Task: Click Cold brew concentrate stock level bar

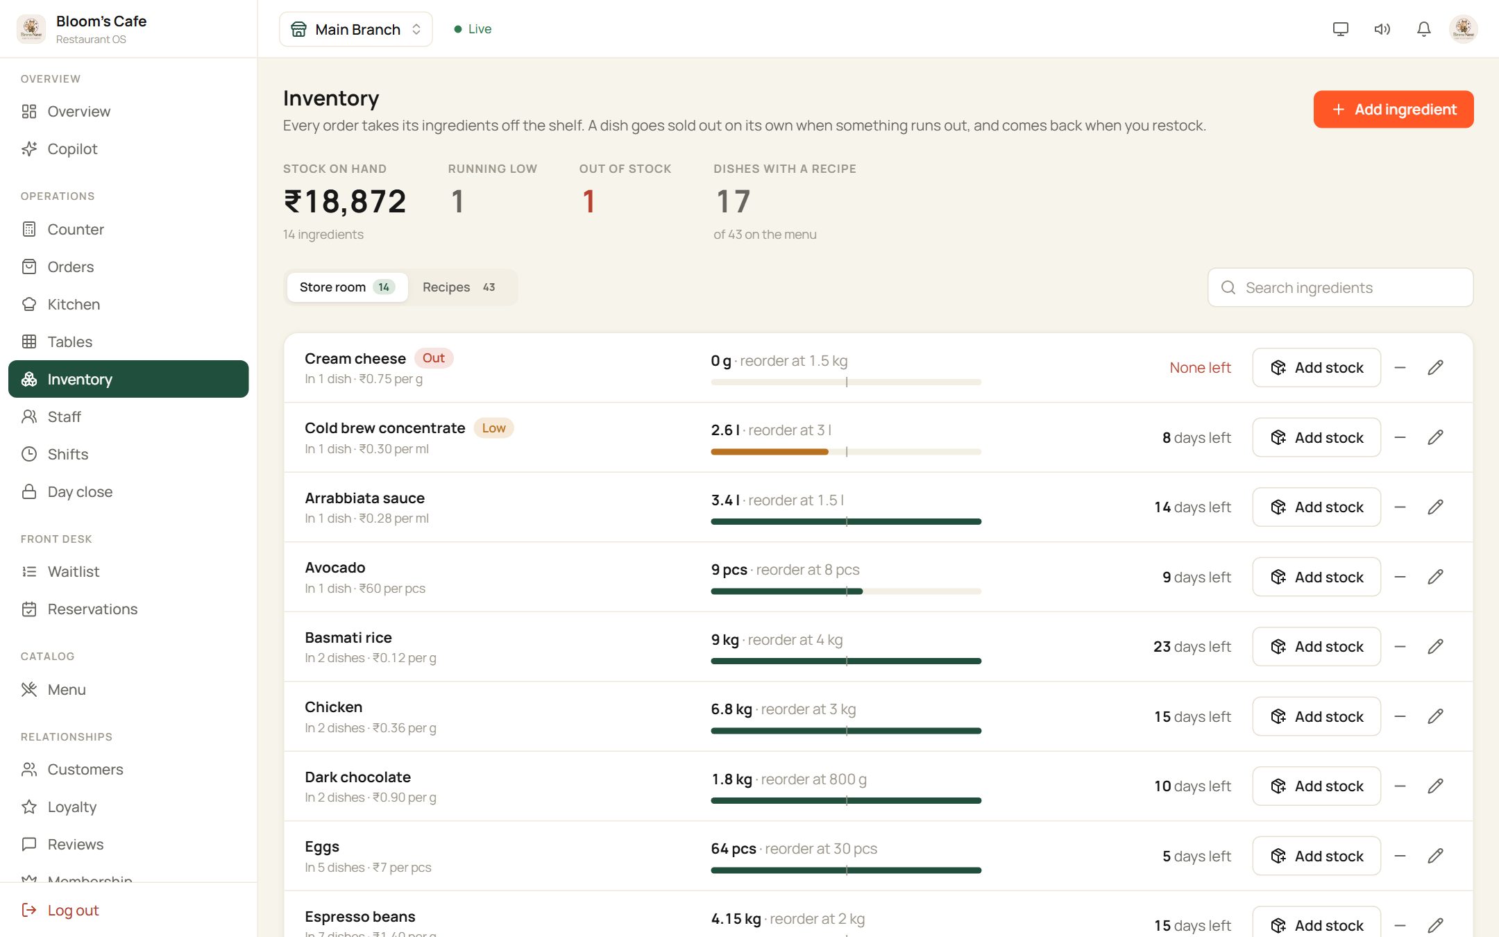Action: click(846, 452)
